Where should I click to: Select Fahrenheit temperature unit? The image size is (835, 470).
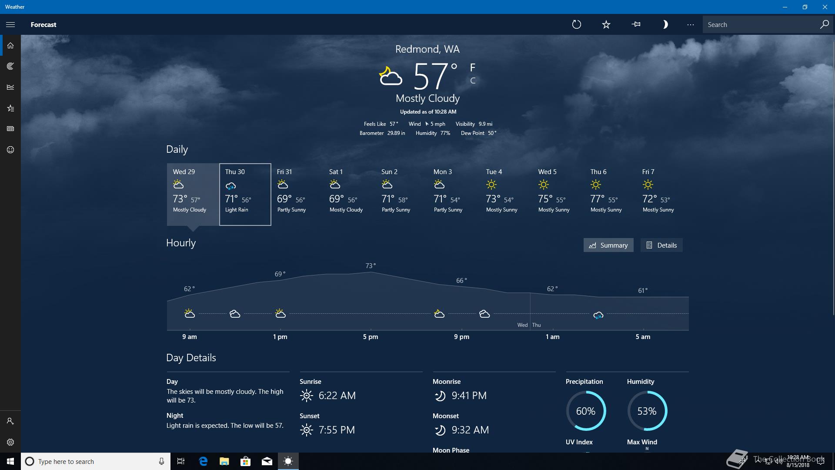[x=473, y=67]
